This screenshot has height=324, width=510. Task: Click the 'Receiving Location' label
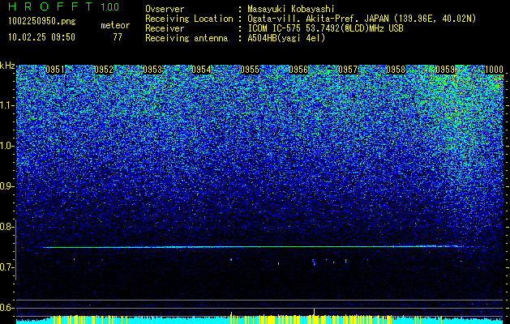pos(189,19)
